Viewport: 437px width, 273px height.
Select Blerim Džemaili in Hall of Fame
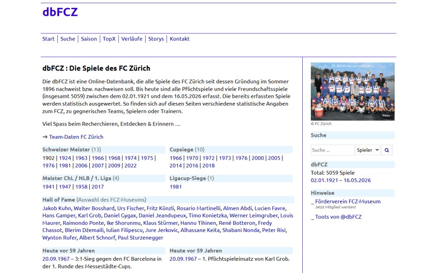(84, 230)
